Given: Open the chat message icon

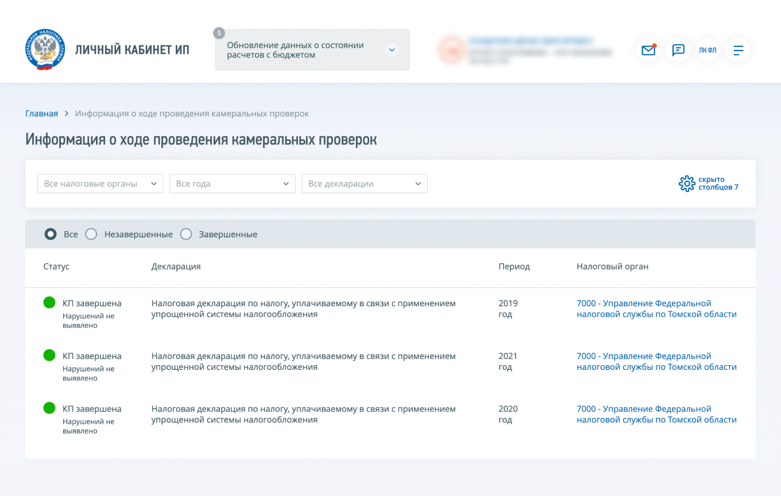Looking at the screenshot, I should click(x=678, y=50).
